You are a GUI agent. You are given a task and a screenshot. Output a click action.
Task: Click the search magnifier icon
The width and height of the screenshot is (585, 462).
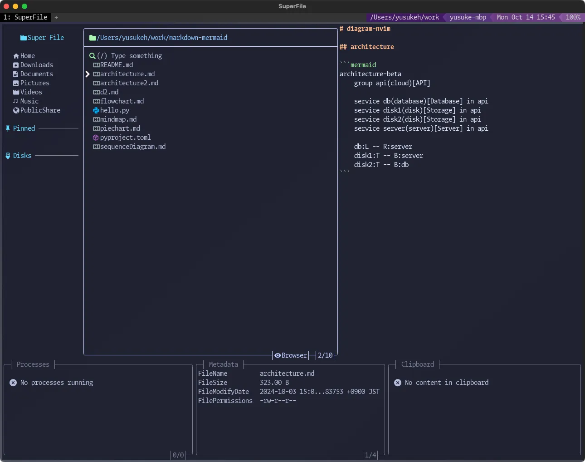(x=93, y=56)
